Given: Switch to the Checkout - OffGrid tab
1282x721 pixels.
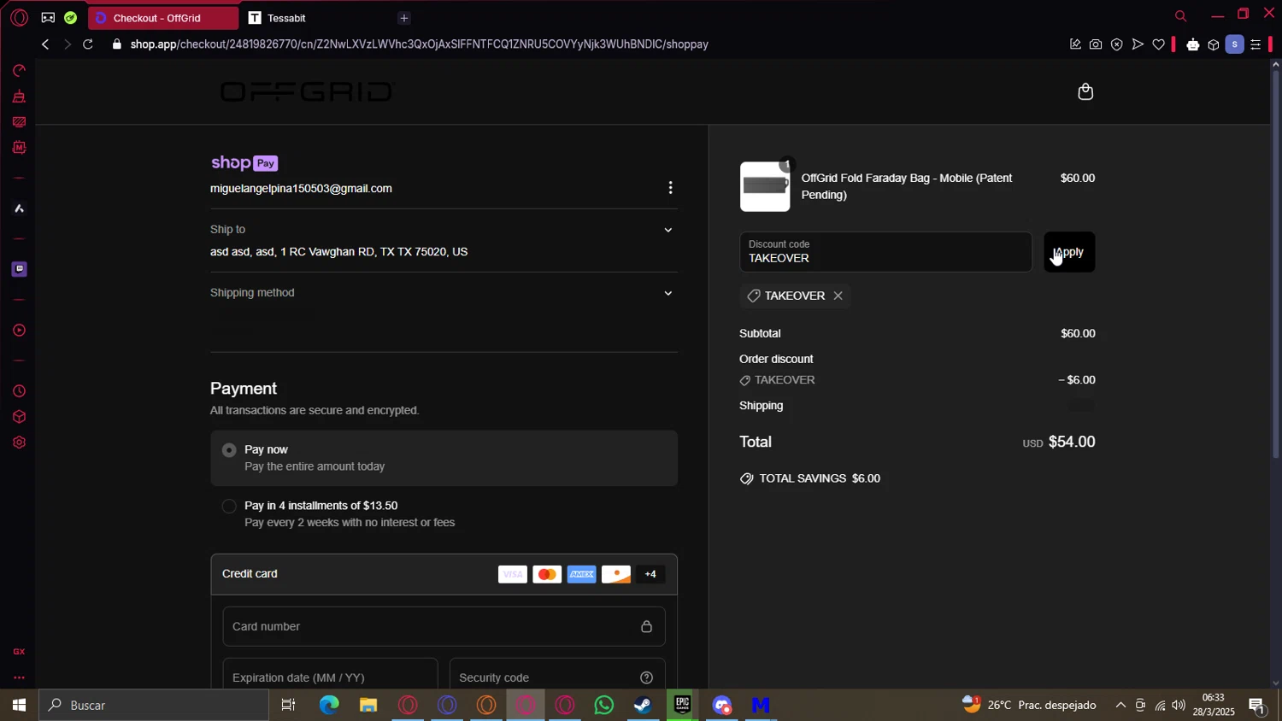Looking at the screenshot, I should [163, 18].
